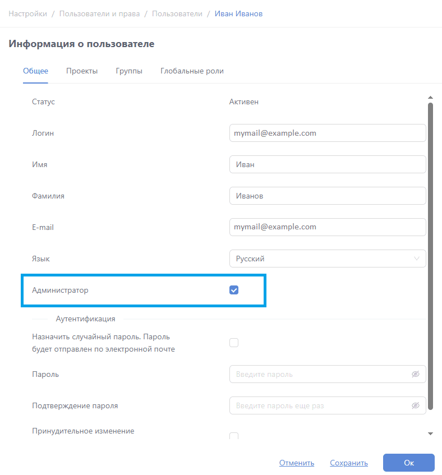The height and width of the screenshot is (475, 442).
Task: Click the Сохранить link
Action: click(349, 463)
